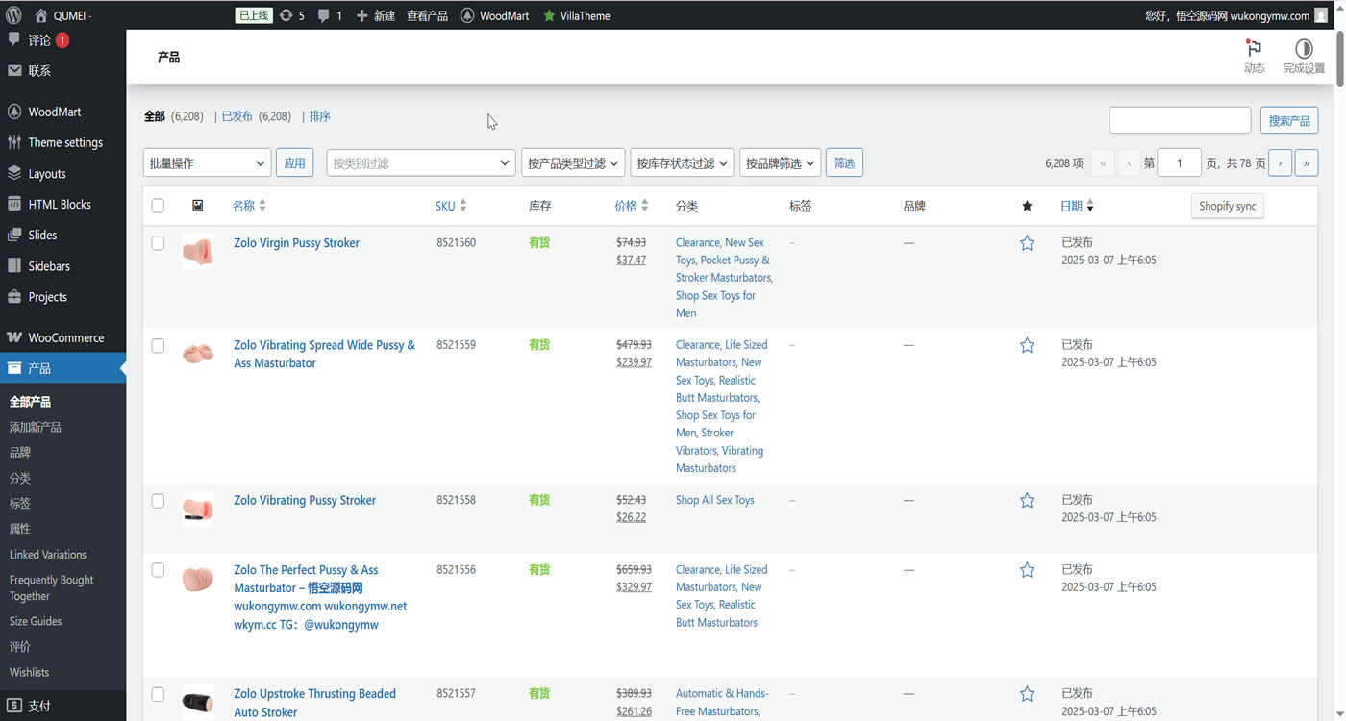
Task: Open the 产品 products sidebar menu
Action: click(62, 368)
